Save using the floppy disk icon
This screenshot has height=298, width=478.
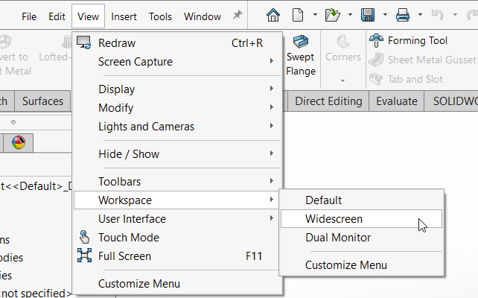368,15
